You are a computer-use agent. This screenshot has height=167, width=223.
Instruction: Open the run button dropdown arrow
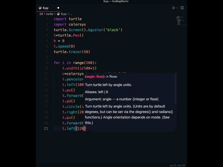pos(177,8)
